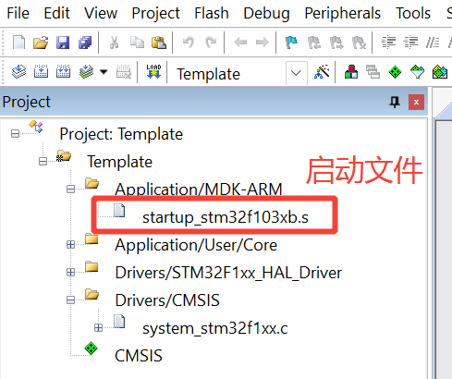The height and width of the screenshot is (379, 452).
Task: Click the Select Software Packs icon
Action: (418, 72)
